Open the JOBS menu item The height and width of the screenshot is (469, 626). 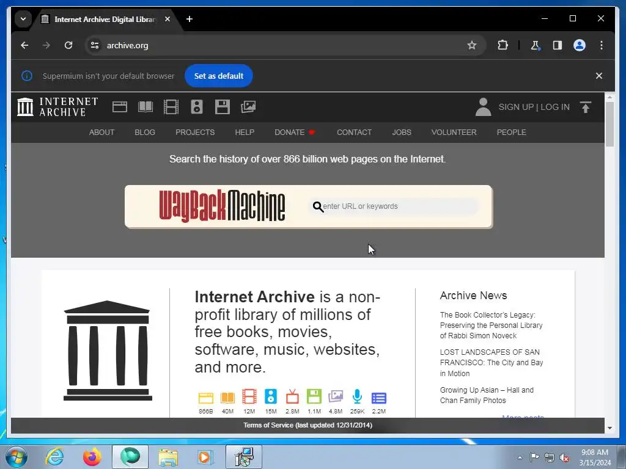coord(402,133)
